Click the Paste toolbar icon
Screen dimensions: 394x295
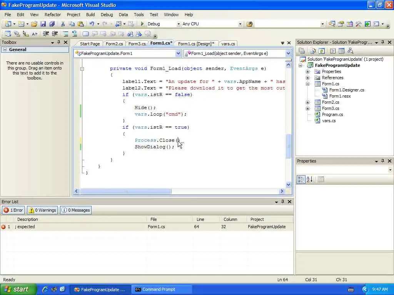[x=81, y=24]
